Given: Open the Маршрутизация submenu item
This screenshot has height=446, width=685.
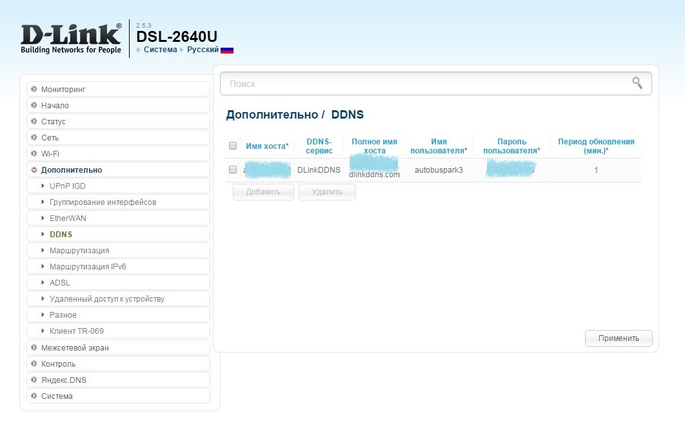Looking at the screenshot, I should (79, 250).
